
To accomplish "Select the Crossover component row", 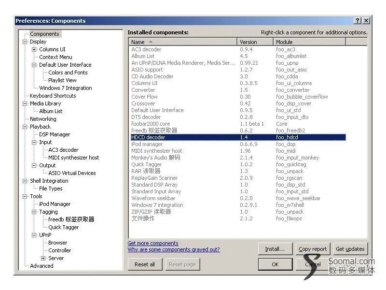I will pos(238,103).
